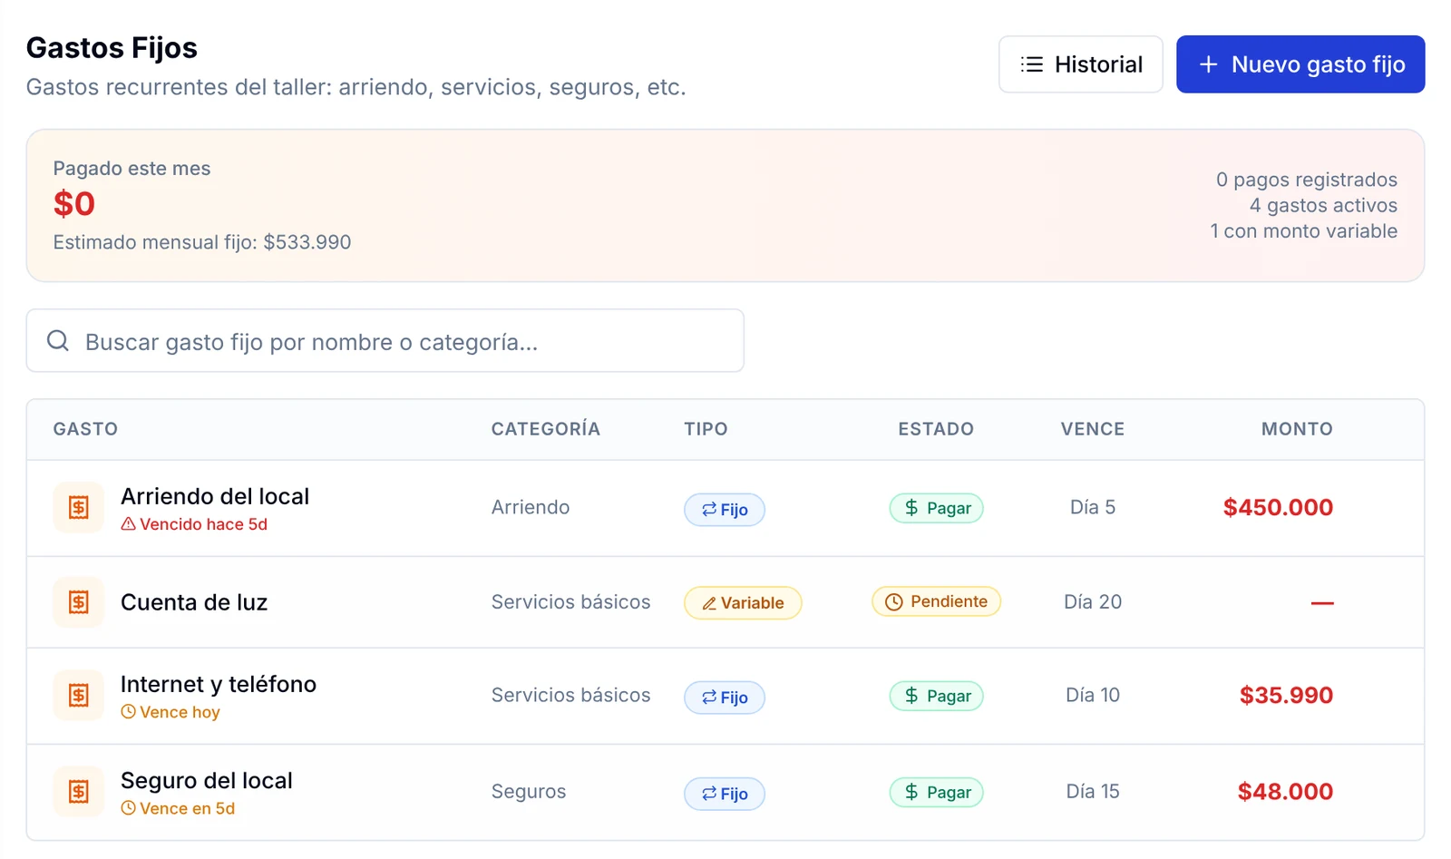Image resolution: width=1451 pixels, height=859 pixels.
Task: Click the receipt icon for Arriendo del local
Action: [79, 508]
